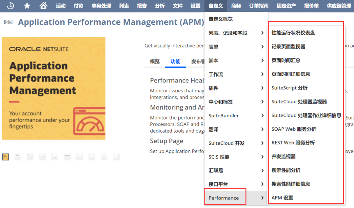Open SuiteCloud 处理器监视器
Image resolution: width=354 pixels, height=208 pixels.
pyautogui.click(x=299, y=102)
